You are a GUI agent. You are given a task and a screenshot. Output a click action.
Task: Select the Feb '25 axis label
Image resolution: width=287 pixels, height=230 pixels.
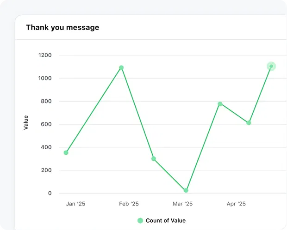pos(129,204)
